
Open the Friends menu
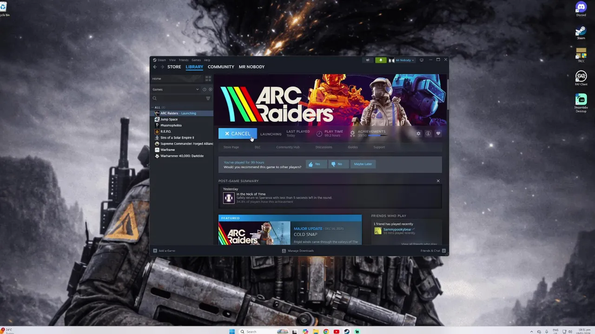click(184, 60)
